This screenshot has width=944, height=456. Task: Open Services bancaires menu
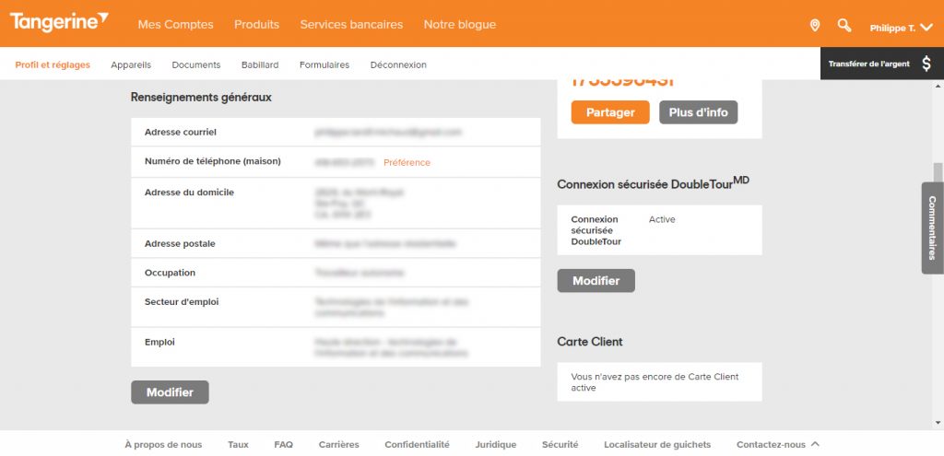(x=351, y=25)
